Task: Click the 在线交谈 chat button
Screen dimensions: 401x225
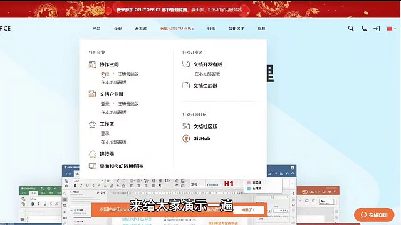Action: 374,215
